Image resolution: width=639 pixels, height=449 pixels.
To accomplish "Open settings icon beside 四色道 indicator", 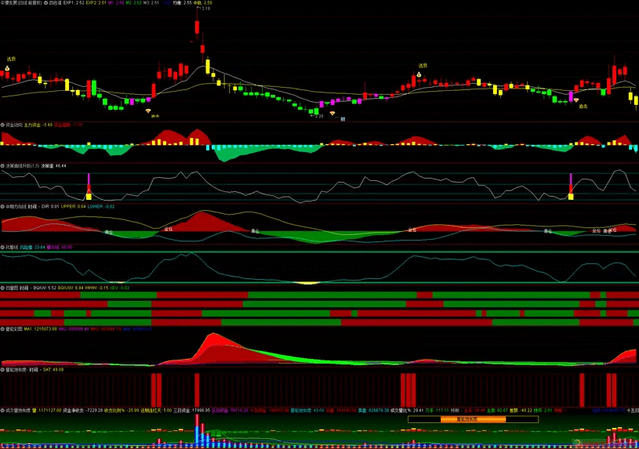I will click(45, 2).
